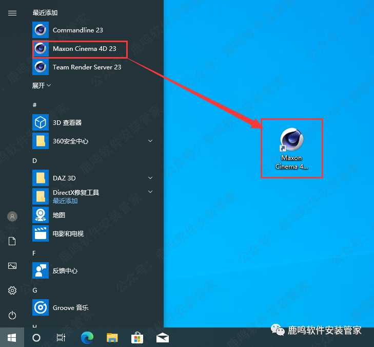Open Documents from the Start sidebar

[x=12, y=241]
